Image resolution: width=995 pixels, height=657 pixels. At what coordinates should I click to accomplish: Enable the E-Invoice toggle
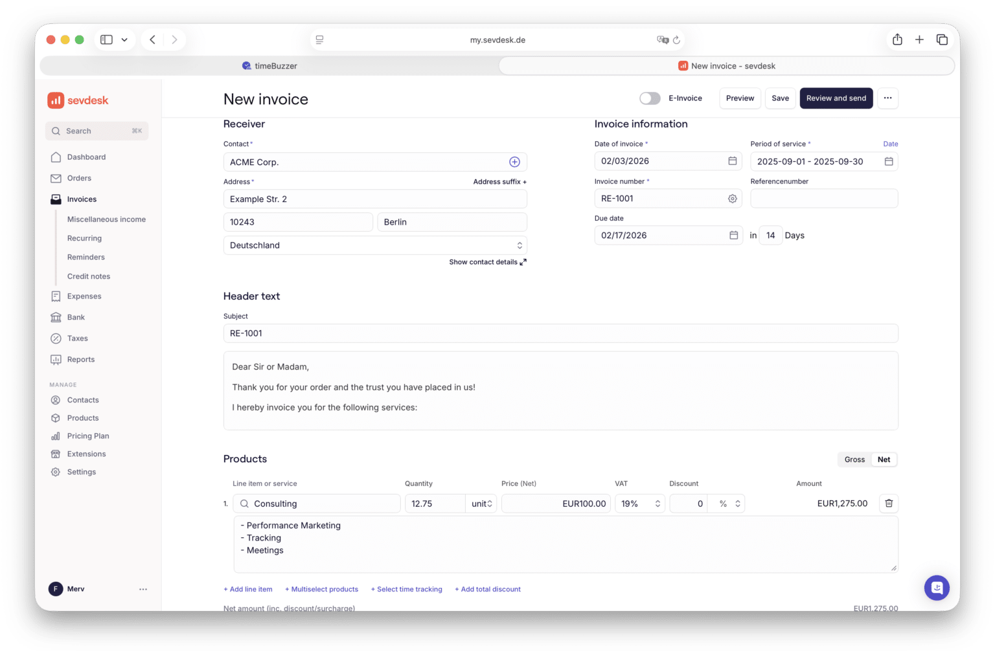point(650,98)
